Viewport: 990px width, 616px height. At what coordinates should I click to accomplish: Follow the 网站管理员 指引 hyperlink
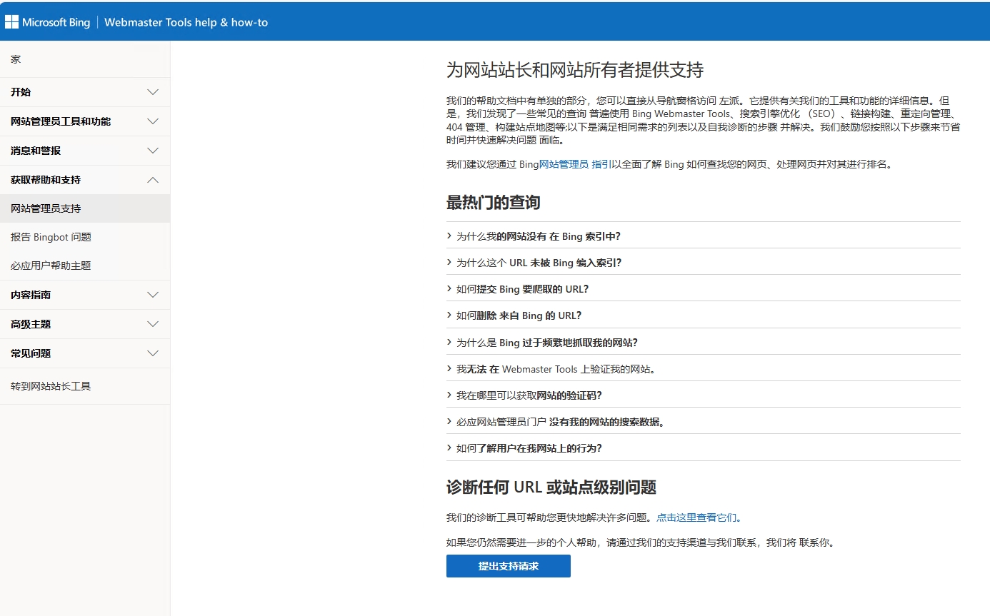(574, 164)
